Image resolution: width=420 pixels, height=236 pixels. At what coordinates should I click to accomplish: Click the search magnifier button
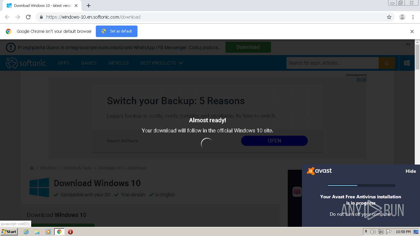pos(387,63)
